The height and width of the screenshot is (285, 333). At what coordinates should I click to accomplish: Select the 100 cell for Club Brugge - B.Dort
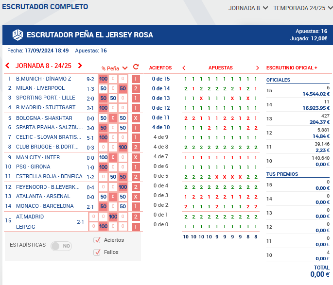[x=123, y=147]
